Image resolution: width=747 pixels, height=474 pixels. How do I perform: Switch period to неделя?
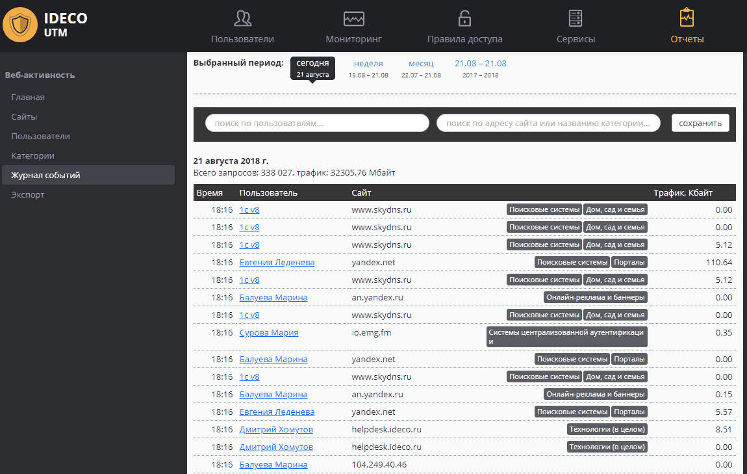point(368,64)
